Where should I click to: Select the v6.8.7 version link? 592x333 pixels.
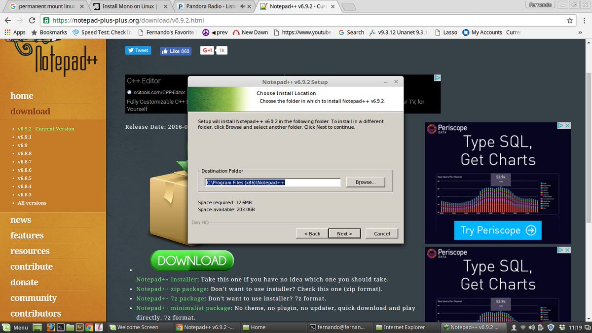pyautogui.click(x=25, y=162)
